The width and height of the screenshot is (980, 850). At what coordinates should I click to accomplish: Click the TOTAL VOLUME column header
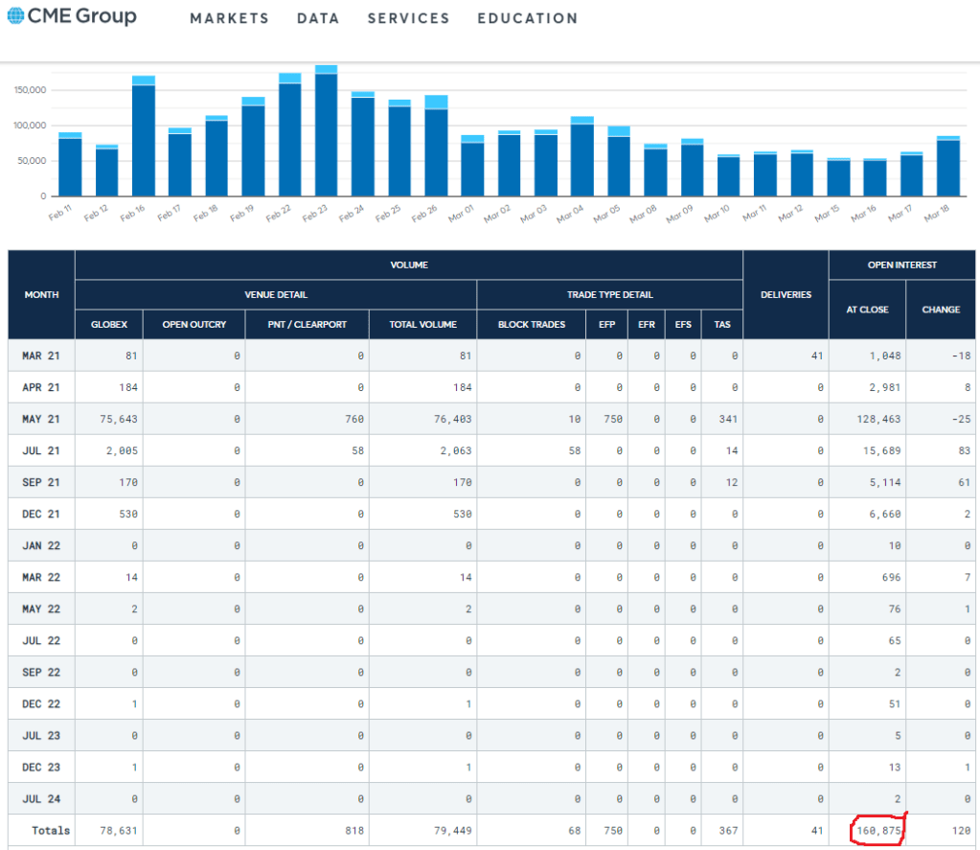click(x=422, y=324)
